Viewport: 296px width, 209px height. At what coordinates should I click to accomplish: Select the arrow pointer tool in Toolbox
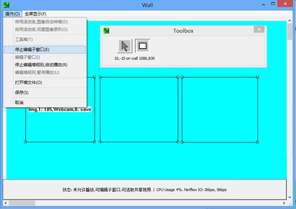click(124, 46)
